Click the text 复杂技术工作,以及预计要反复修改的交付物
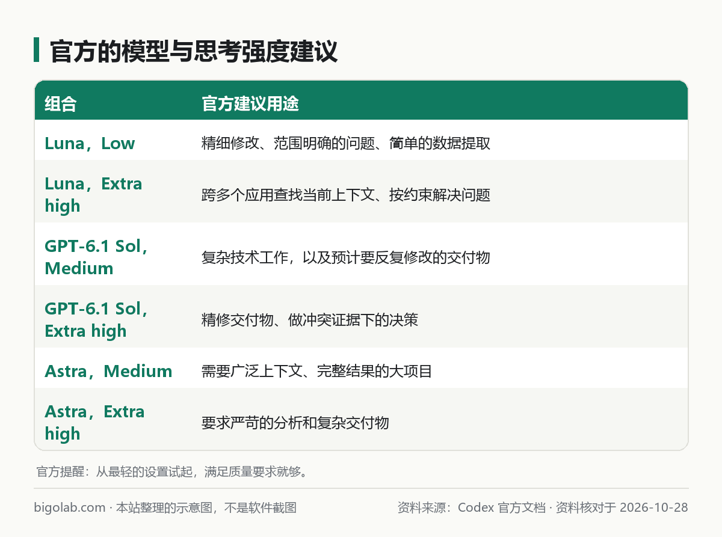Screen dimensions: 722x537 tap(346, 257)
